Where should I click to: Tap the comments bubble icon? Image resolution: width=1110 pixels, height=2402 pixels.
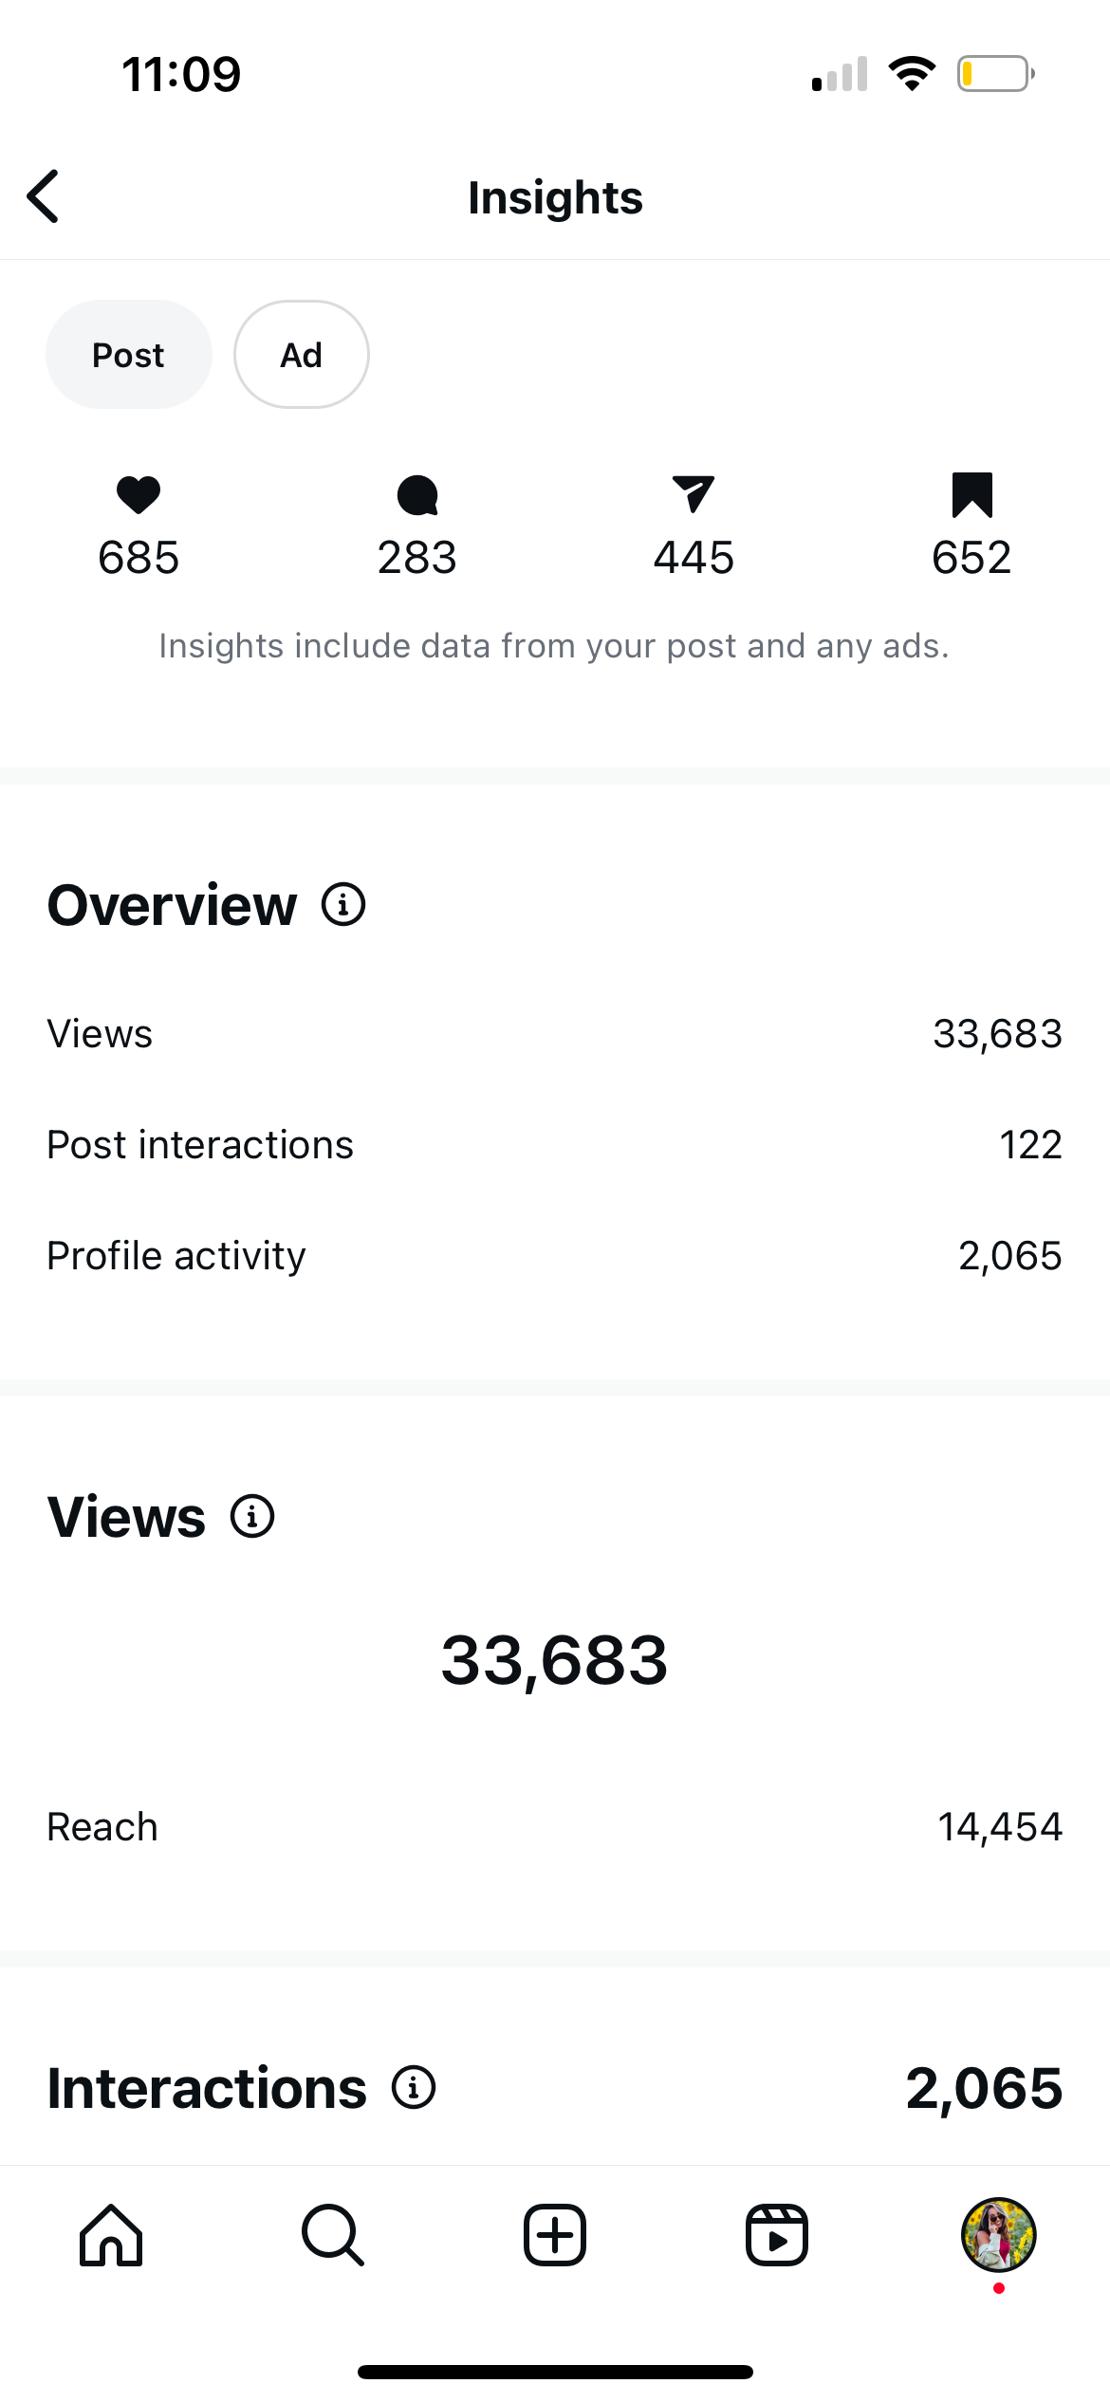417,494
